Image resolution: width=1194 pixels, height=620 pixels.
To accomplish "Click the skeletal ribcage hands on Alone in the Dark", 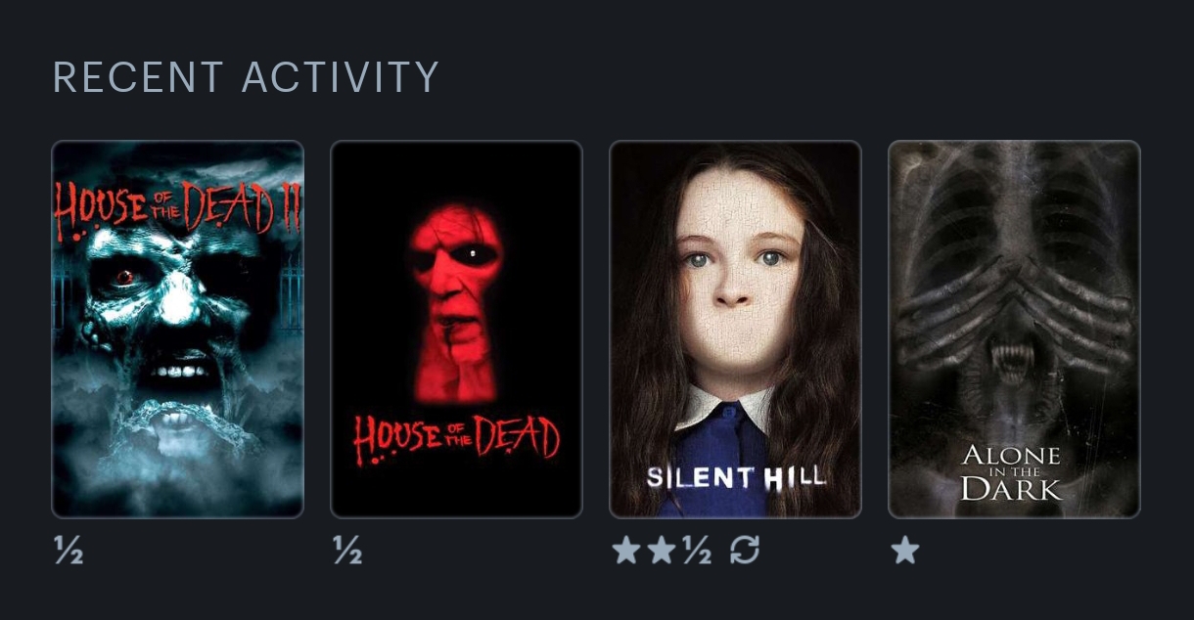I will click(x=1015, y=303).
